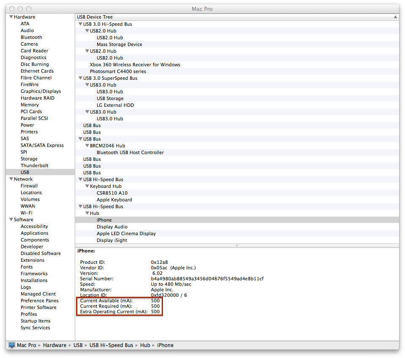Select USB Hi-Speed Bus in the path bar

tap(111, 345)
